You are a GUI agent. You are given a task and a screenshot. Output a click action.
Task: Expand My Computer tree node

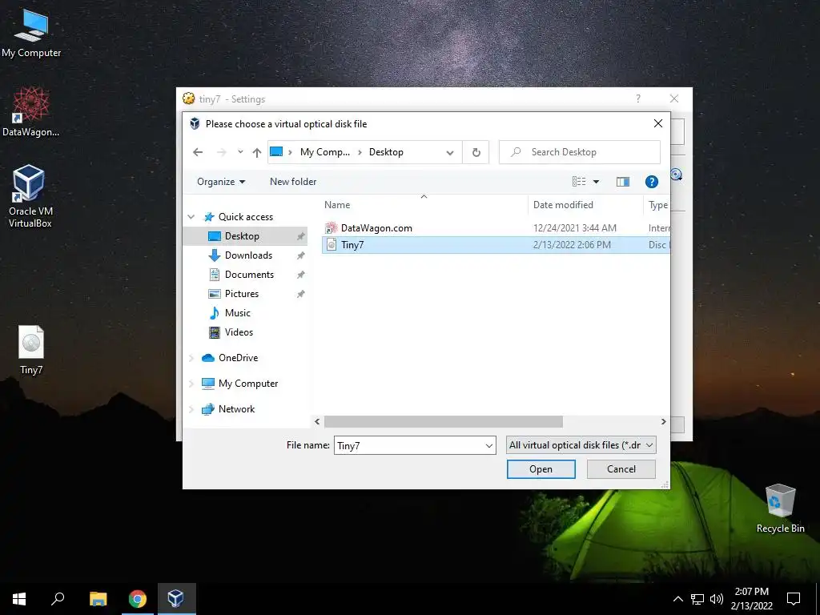191,384
